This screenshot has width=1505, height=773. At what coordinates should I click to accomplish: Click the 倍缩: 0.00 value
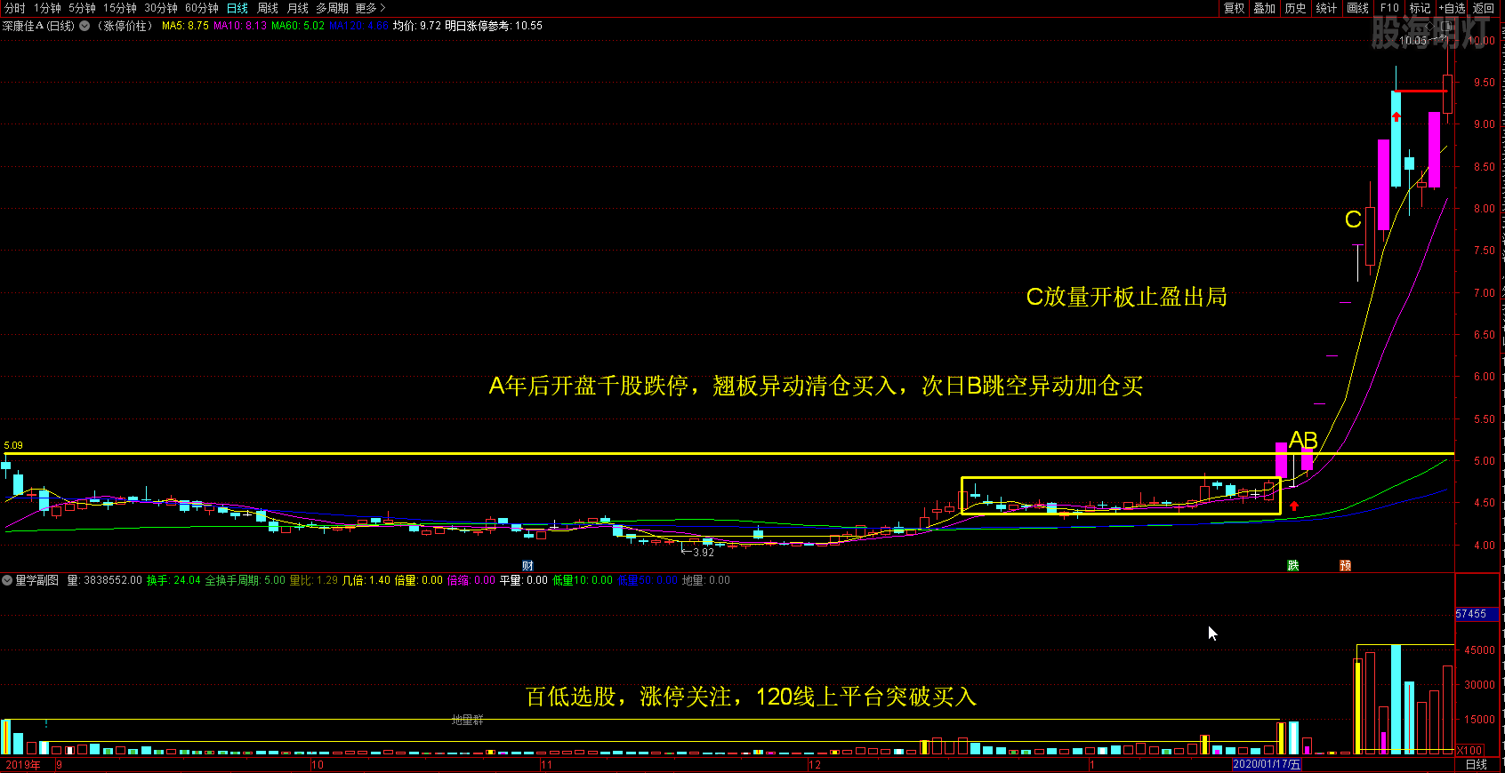point(471,580)
